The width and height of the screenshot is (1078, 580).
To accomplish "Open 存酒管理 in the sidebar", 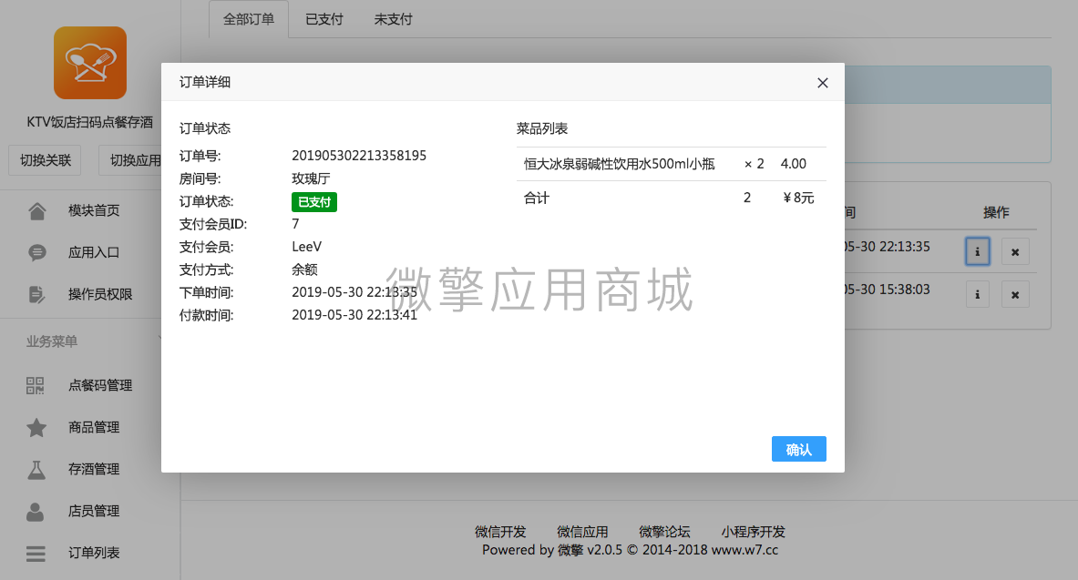I will [x=94, y=469].
